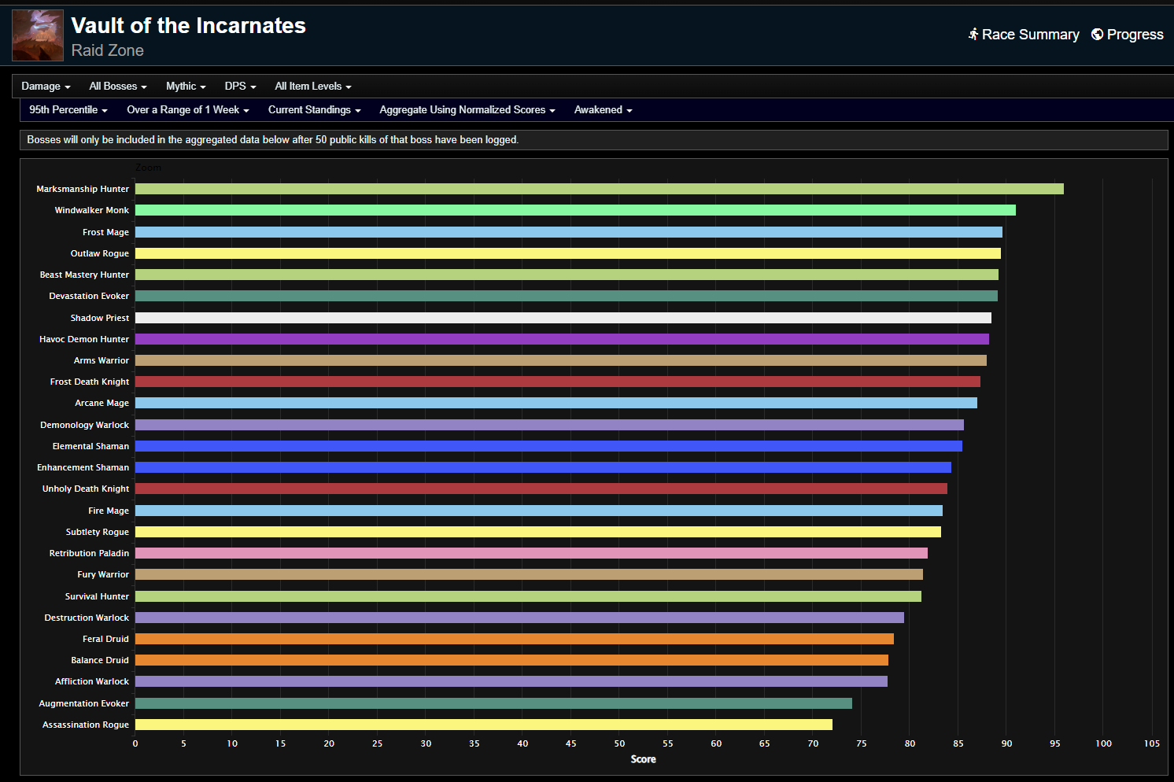Go to the Progress link
The image size is (1174, 782).
point(1135,35)
